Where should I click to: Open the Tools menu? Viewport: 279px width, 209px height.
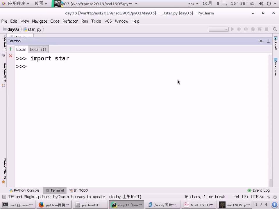(96, 21)
